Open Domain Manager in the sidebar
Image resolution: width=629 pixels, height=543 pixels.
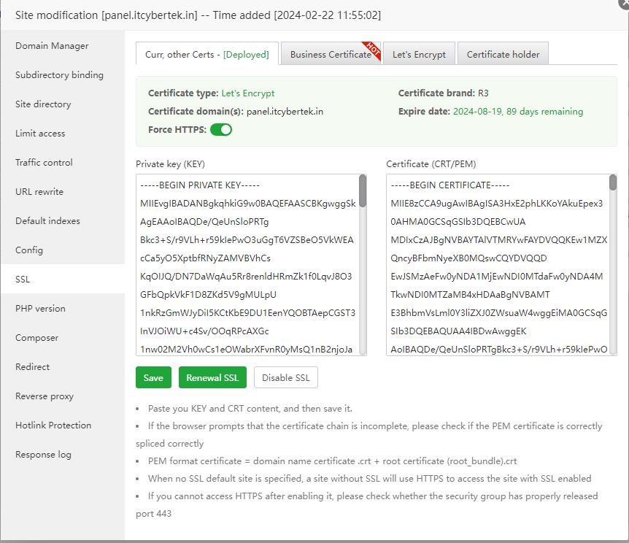(52, 46)
